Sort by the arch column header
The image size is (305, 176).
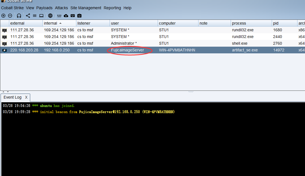point(301,23)
